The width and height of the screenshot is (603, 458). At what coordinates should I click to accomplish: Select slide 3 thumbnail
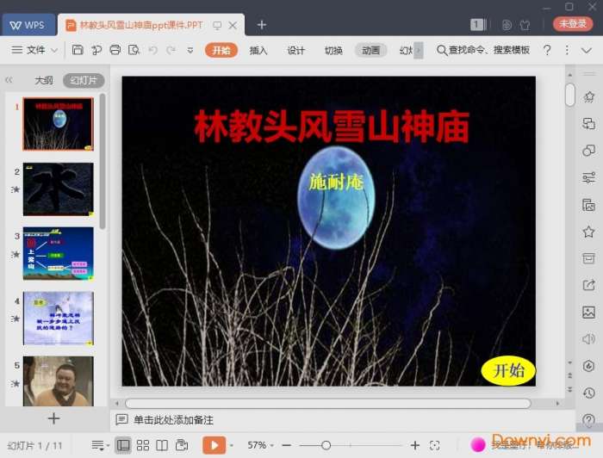point(58,254)
